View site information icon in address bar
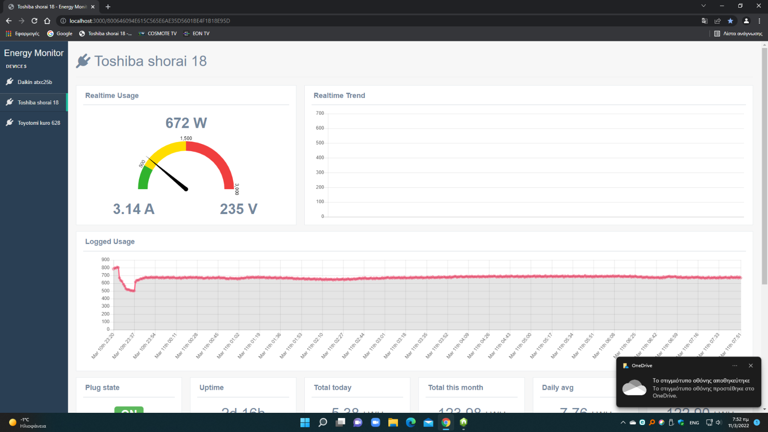This screenshot has height=432, width=768. click(63, 21)
